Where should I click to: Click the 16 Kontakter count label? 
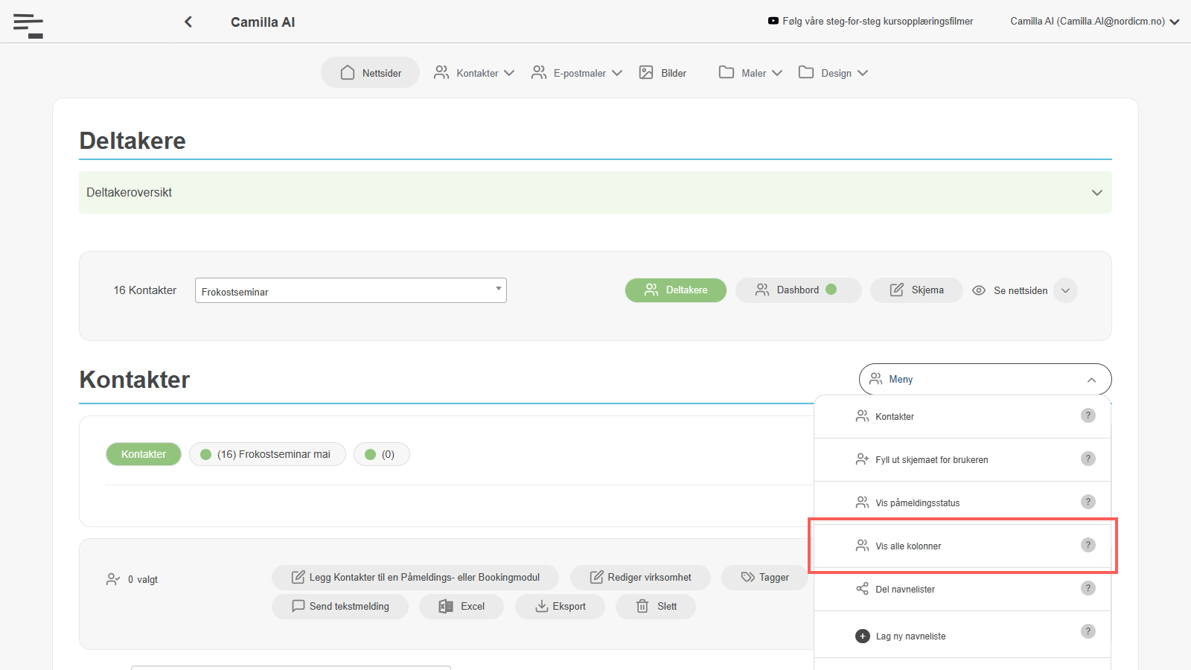pyautogui.click(x=145, y=290)
